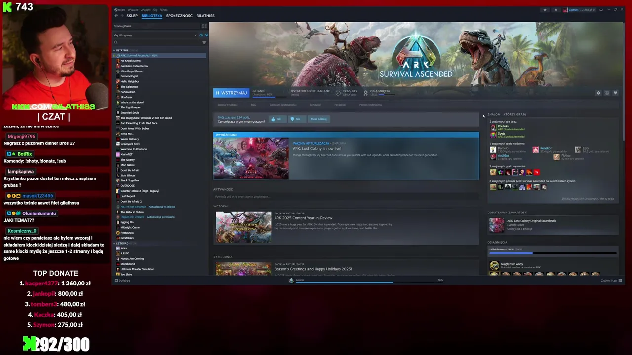Open friend Koneko's avatar

pyautogui.click(x=535, y=149)
